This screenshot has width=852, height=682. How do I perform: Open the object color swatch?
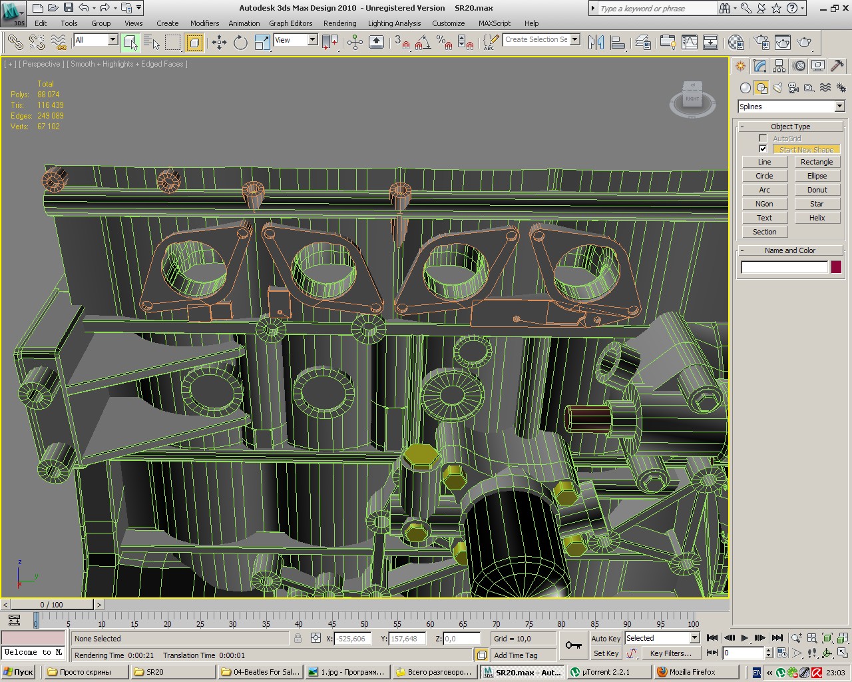coord(836,267)
